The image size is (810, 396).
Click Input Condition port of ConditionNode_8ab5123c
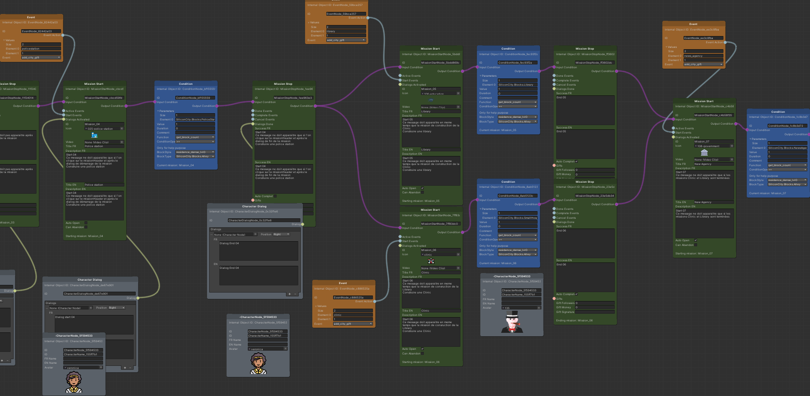[x=477, y=200]
